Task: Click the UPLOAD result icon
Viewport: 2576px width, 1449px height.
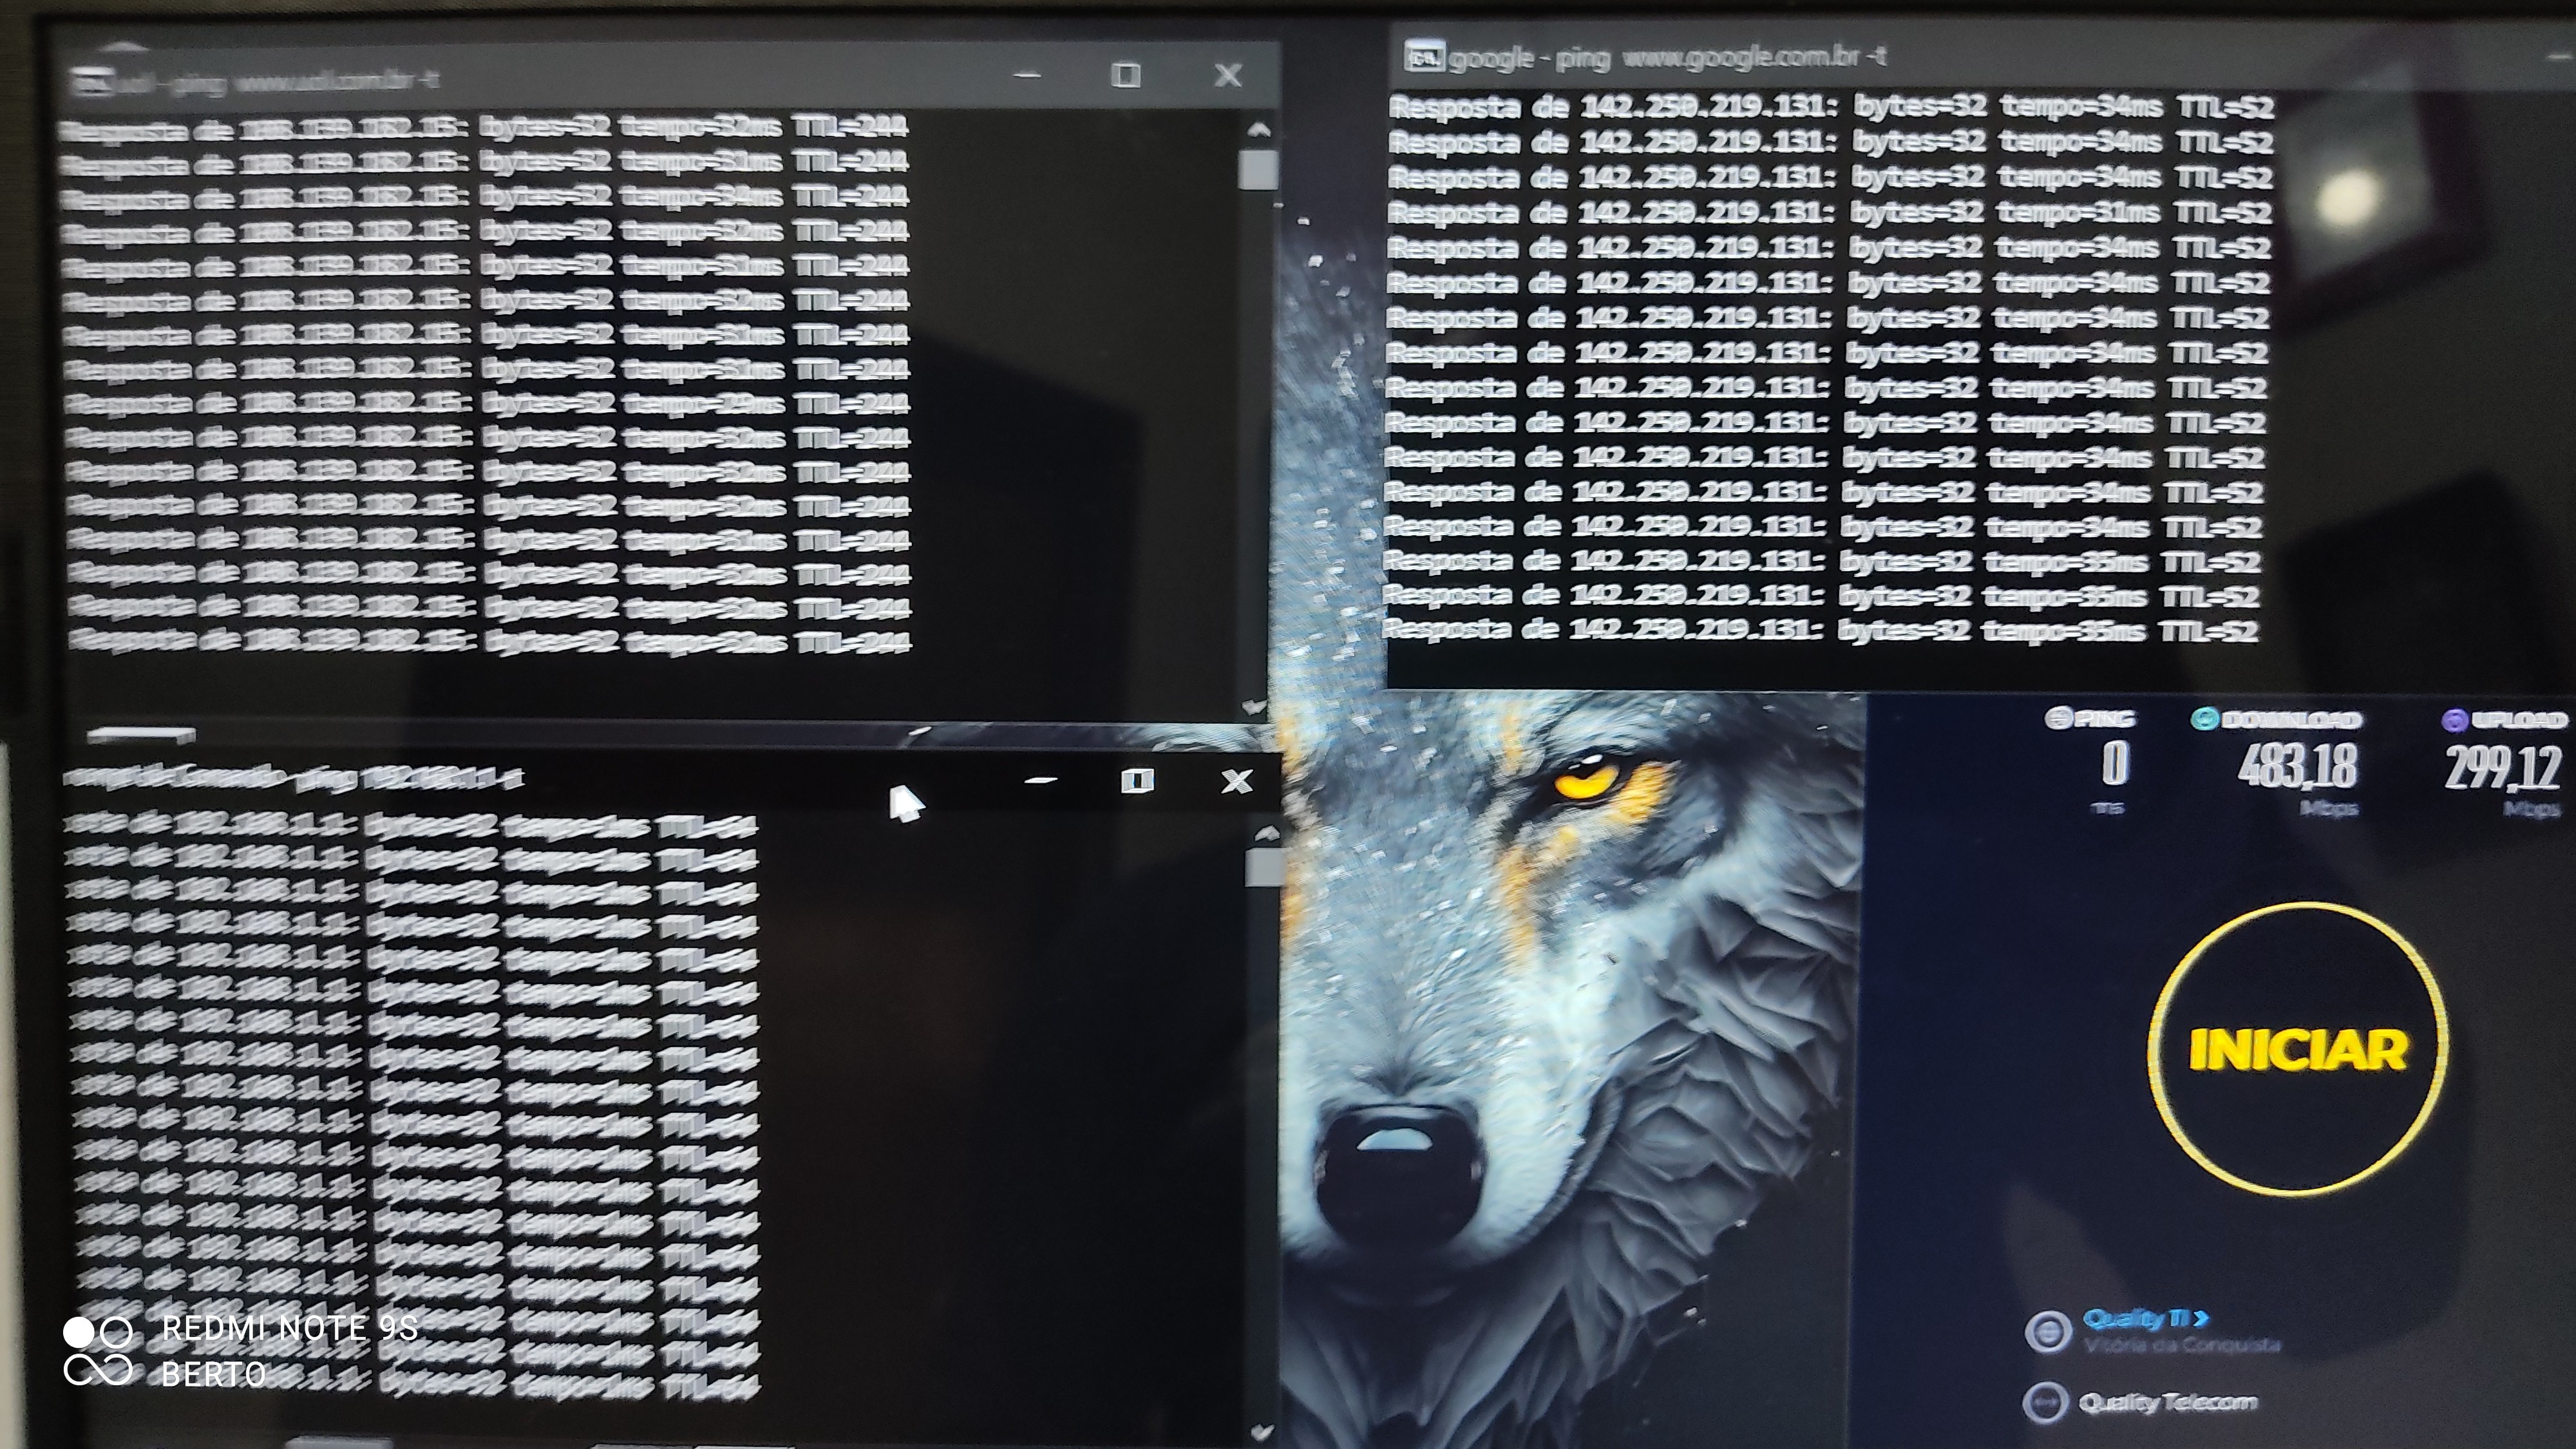Action: [2454, 720]
